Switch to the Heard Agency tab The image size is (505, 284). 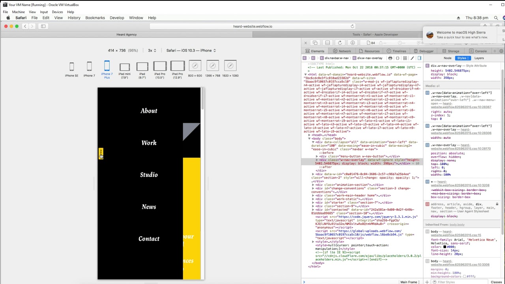coord(126,34)
